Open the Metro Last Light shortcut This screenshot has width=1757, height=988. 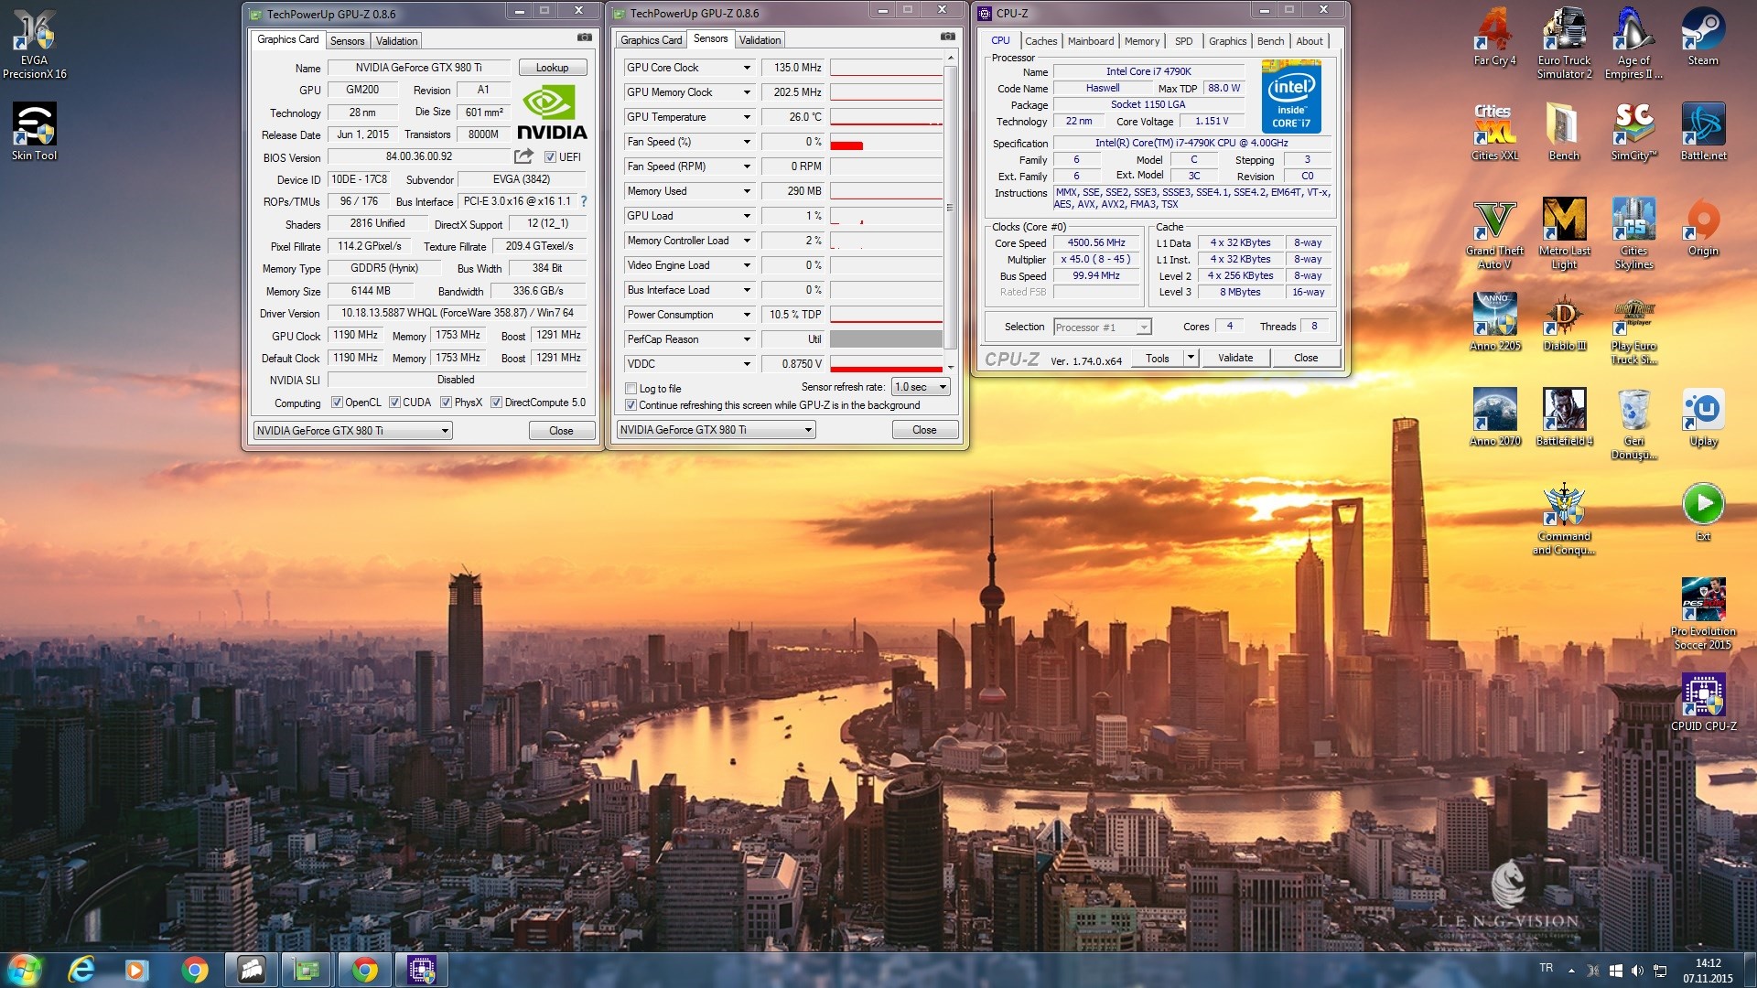coord(1564,233)
